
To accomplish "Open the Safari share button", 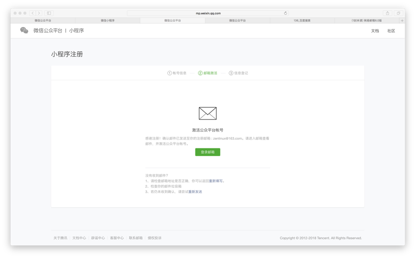I will point(388,13).
